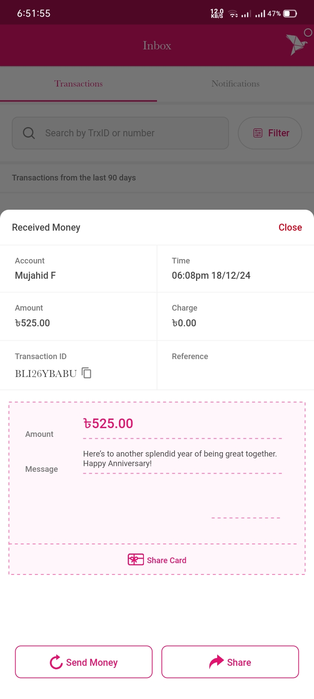This screenshot has height=699, width=314.
Task: Tap the bKash bird logo icon
Action: pyautogui.click(x=297, y=44)
